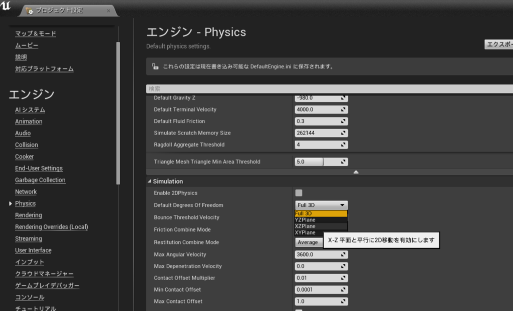513x311 pixels.
Task: Open クラウドマネージャー settings
Action: coord(45,274)
